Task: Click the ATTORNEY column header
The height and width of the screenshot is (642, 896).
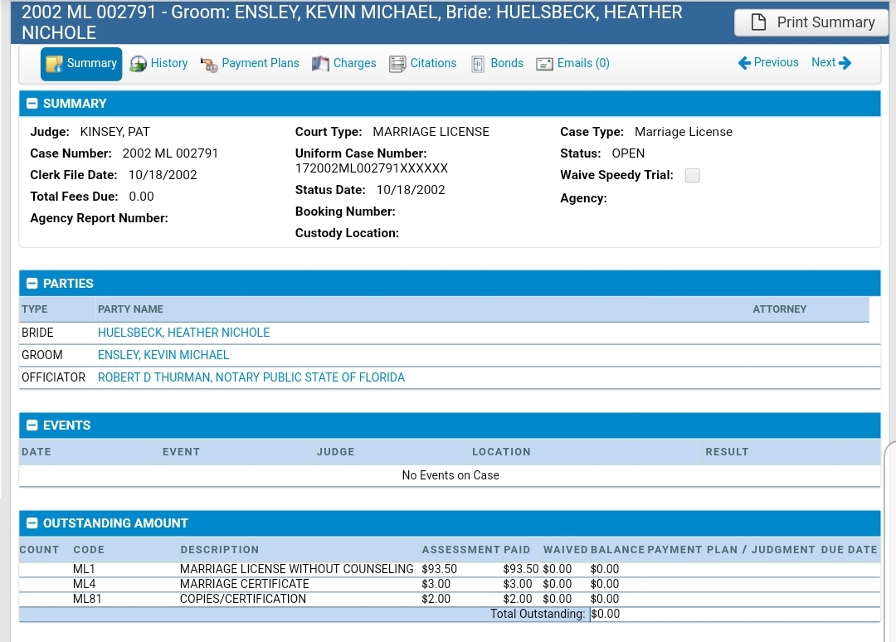Action: [779, 309]
